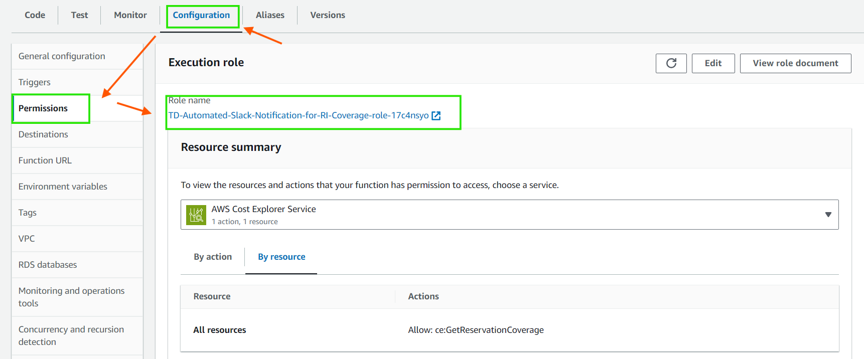Click the Actions column header

point(423,296)
